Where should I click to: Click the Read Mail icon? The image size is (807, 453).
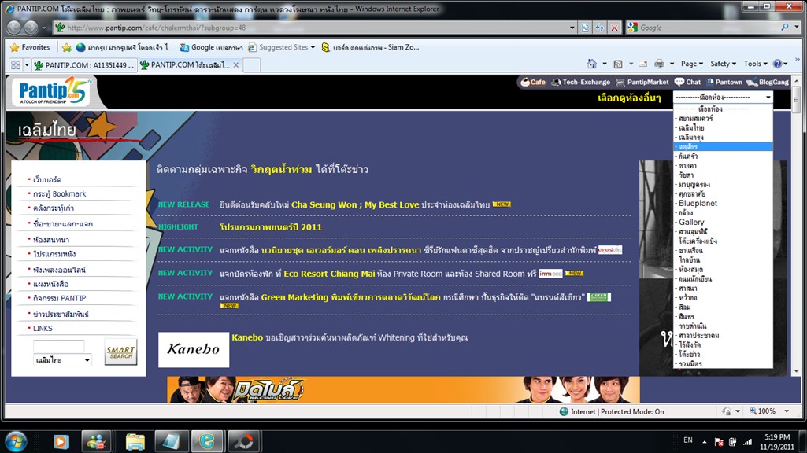point(642,64)
